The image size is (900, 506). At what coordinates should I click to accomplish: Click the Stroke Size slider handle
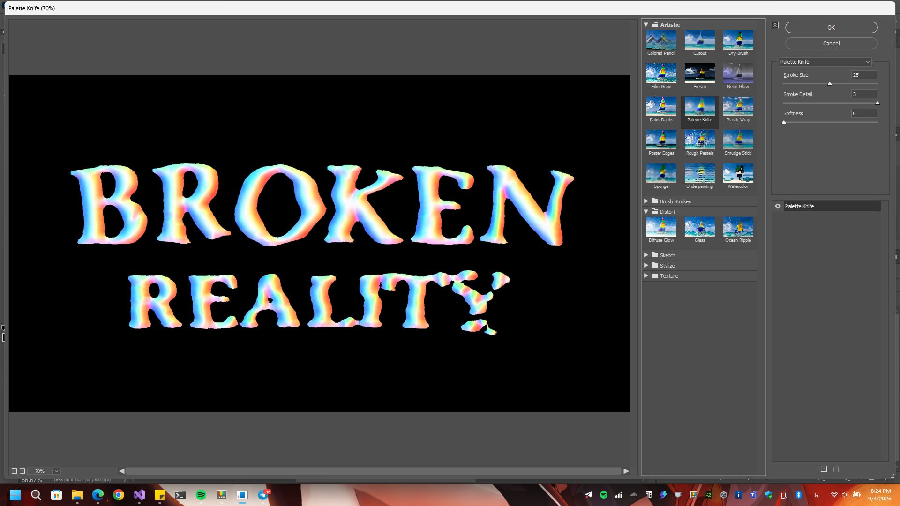coord(830,84)
